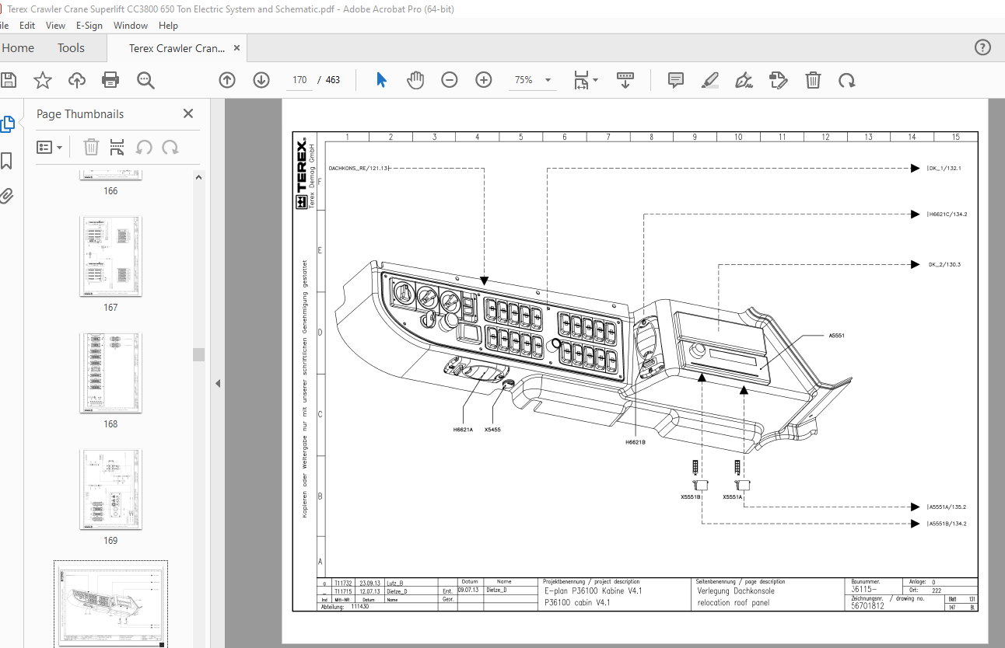Go to previous page arrow
The width and height of the screenshot is (1005, 648).
[227, 80]
